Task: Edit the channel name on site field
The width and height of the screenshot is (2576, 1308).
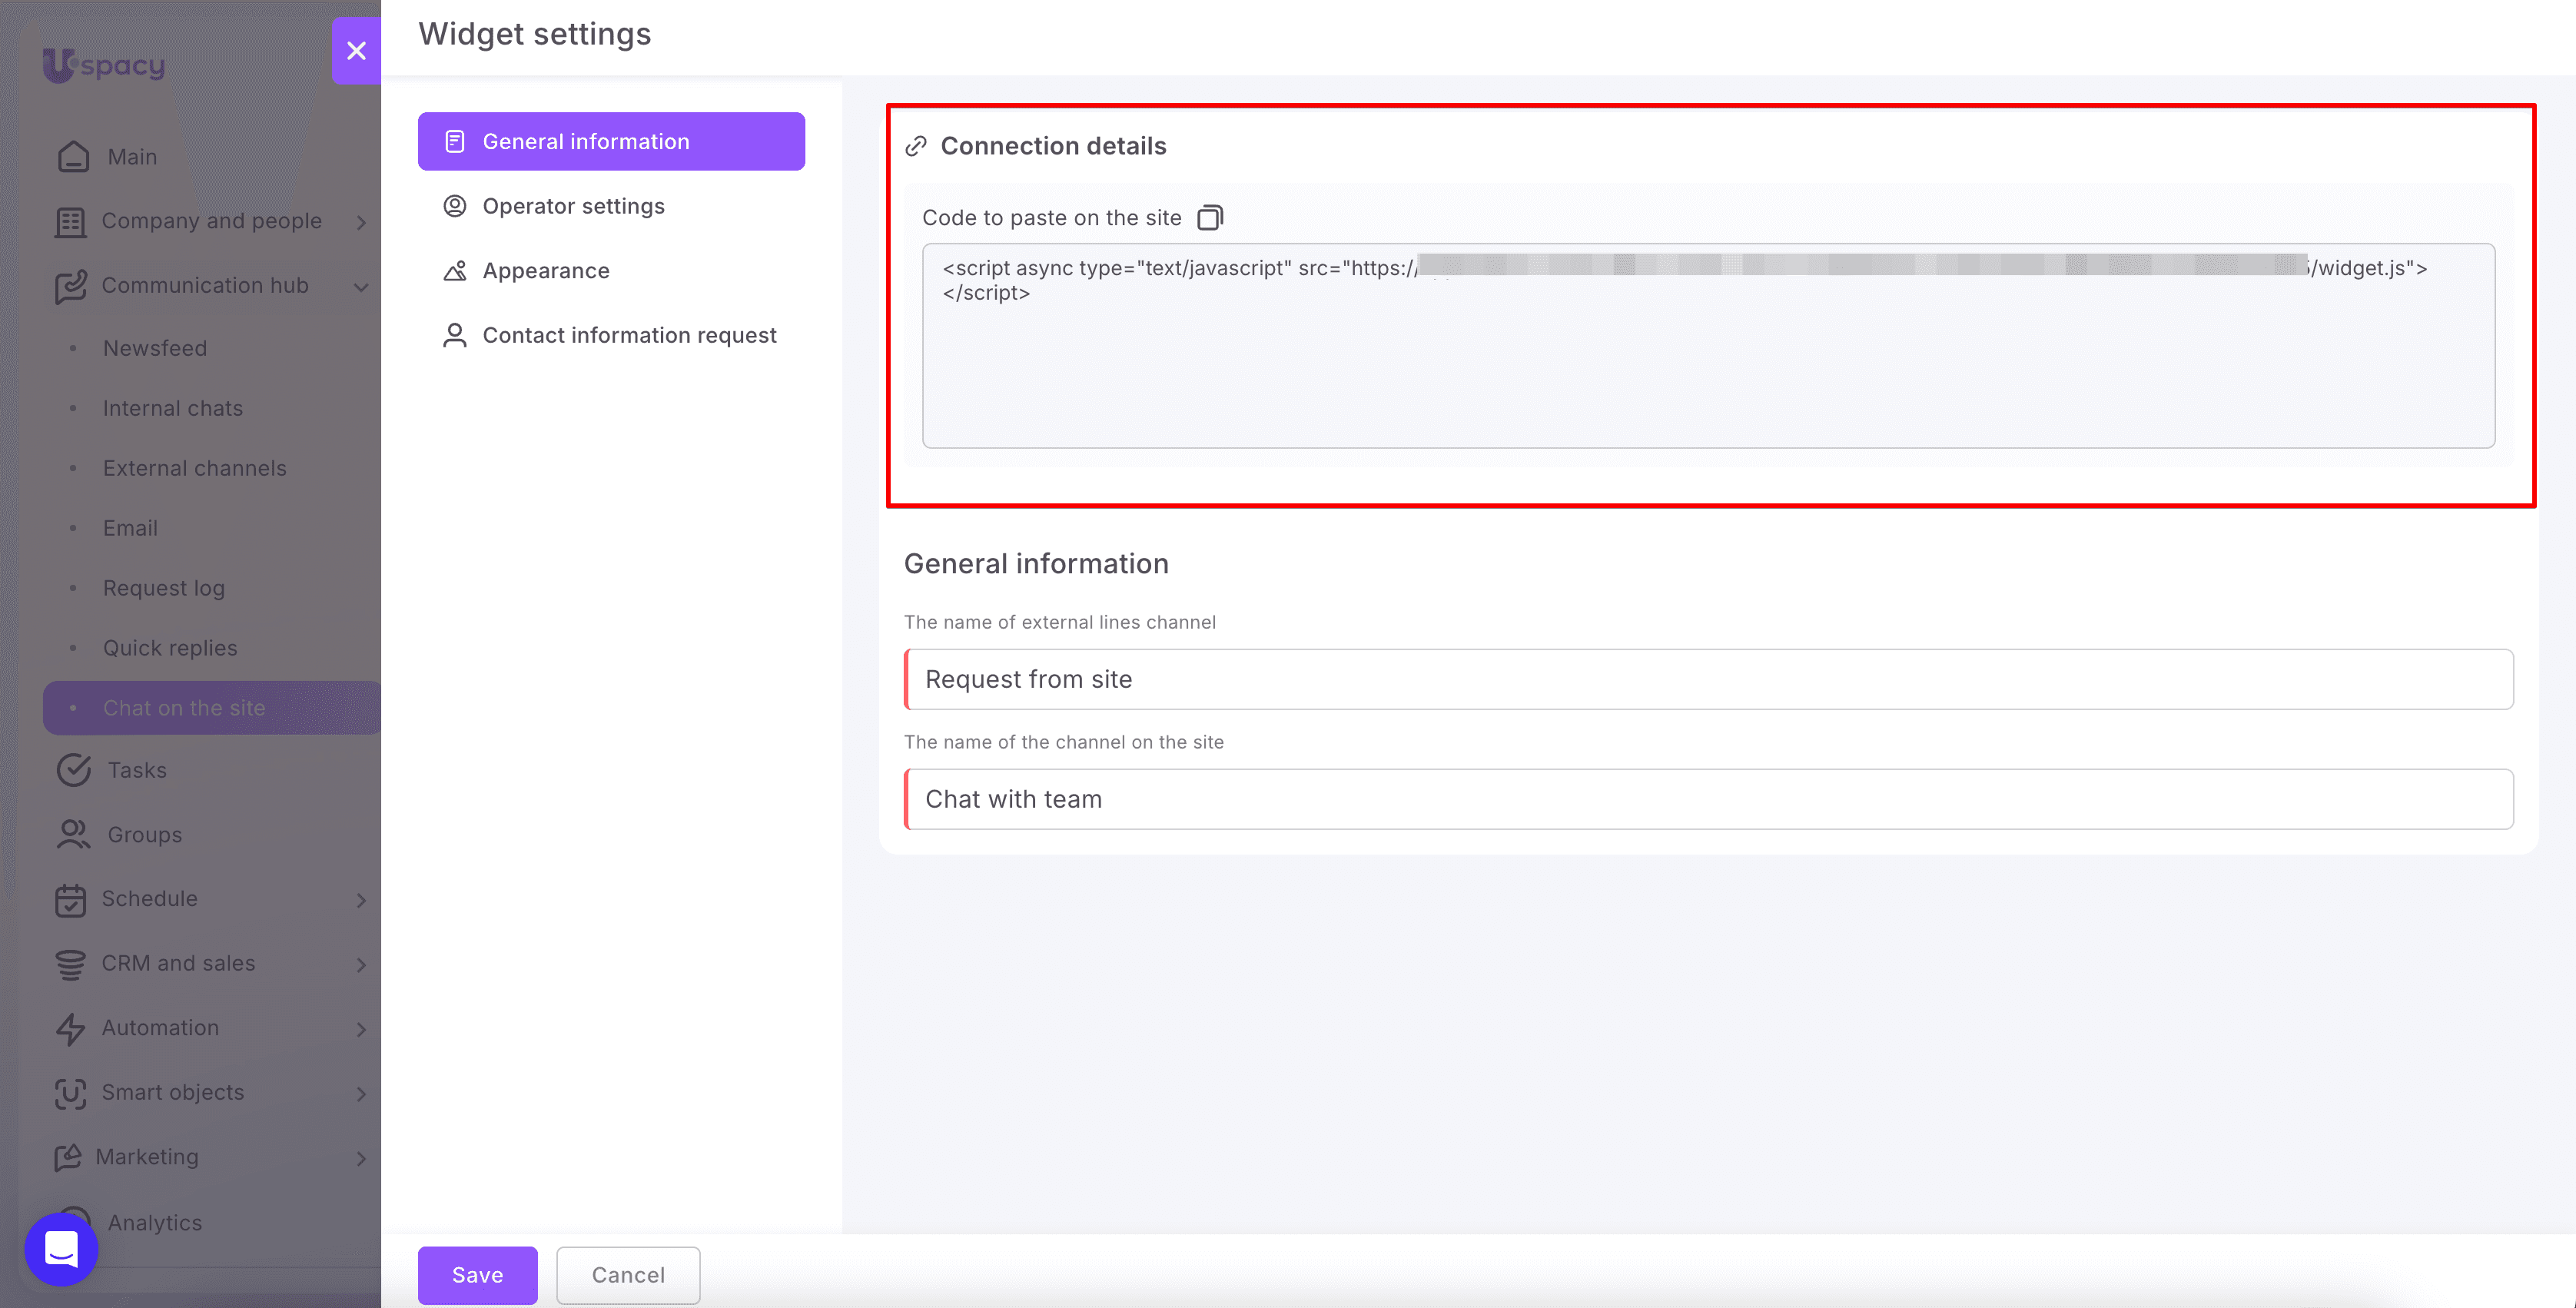Action: pos(1708,799)
